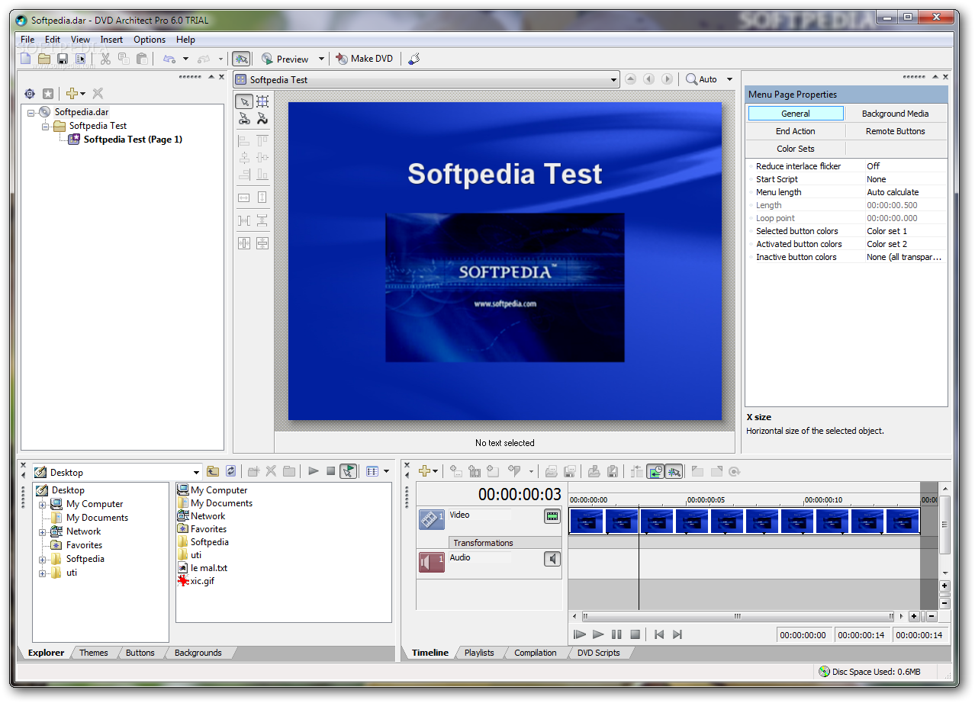Click the disc space status icon
The height and width of the screenshot is (703, 975).
[824, 672]
